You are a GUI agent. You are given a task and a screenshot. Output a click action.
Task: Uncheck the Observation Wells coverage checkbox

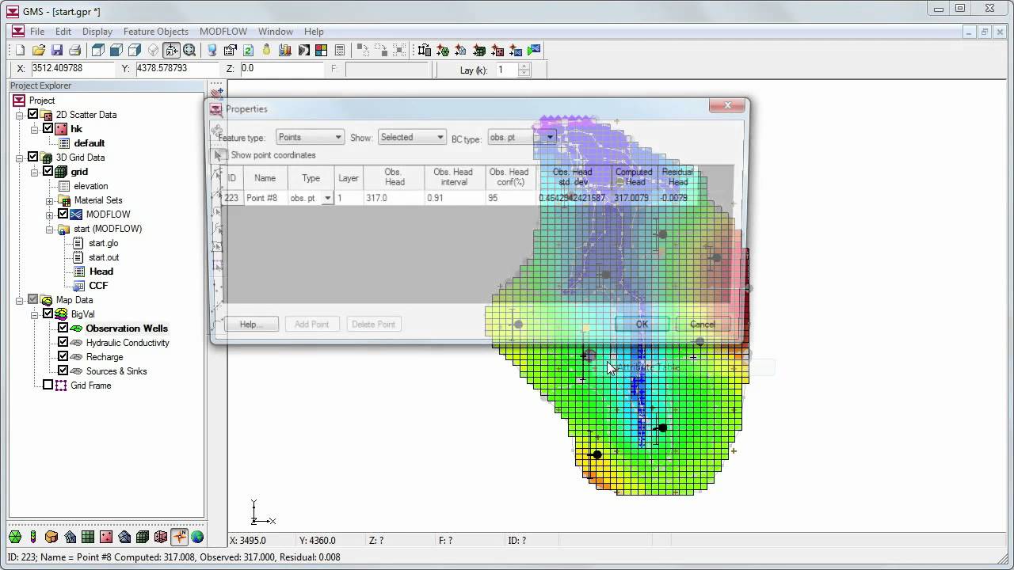click(x=63, y=329)
